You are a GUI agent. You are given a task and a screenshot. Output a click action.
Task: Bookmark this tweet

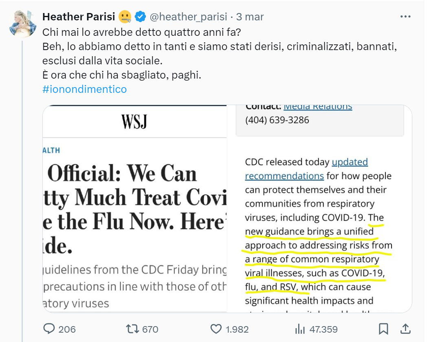[383, 329]
